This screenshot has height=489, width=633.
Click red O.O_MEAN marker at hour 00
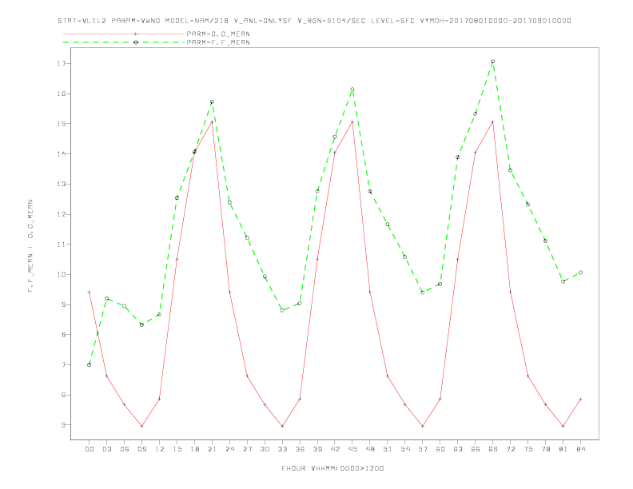tap(90, 292)
